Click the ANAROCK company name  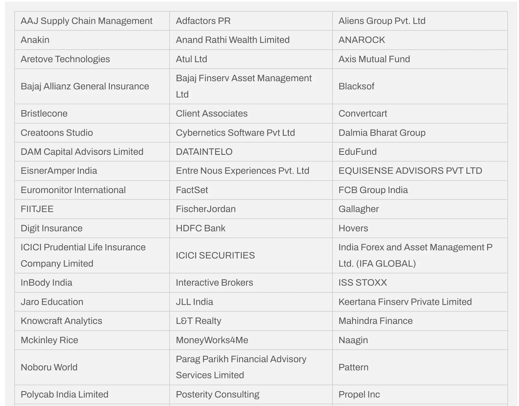pyautogui.click(x=362, y=40)
